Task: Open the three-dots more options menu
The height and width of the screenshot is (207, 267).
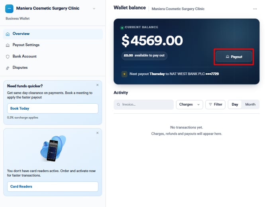Action: pos(255,9)
